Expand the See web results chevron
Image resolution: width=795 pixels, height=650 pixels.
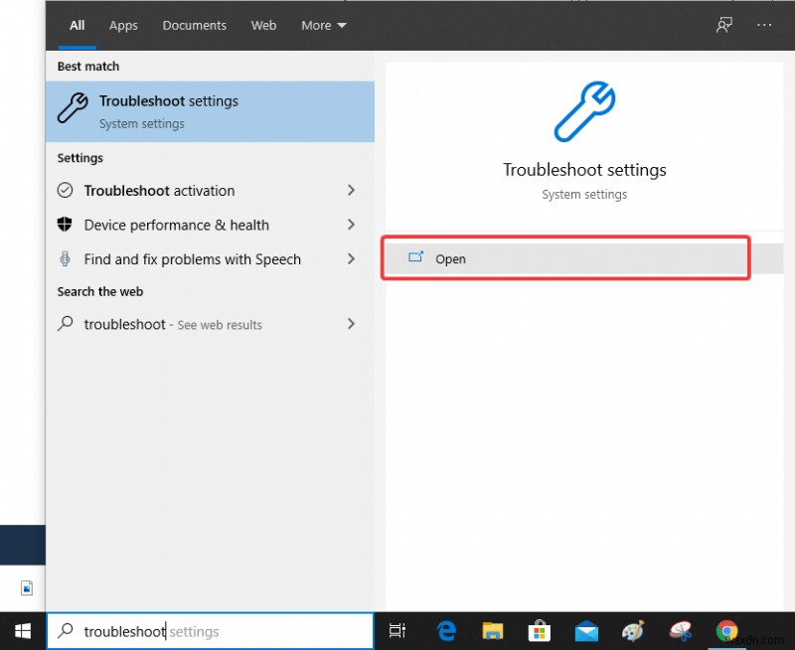[x=351, y=324]
